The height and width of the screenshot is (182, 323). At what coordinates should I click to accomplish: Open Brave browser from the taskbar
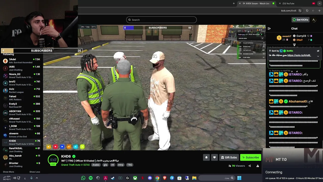coord(165,178)
